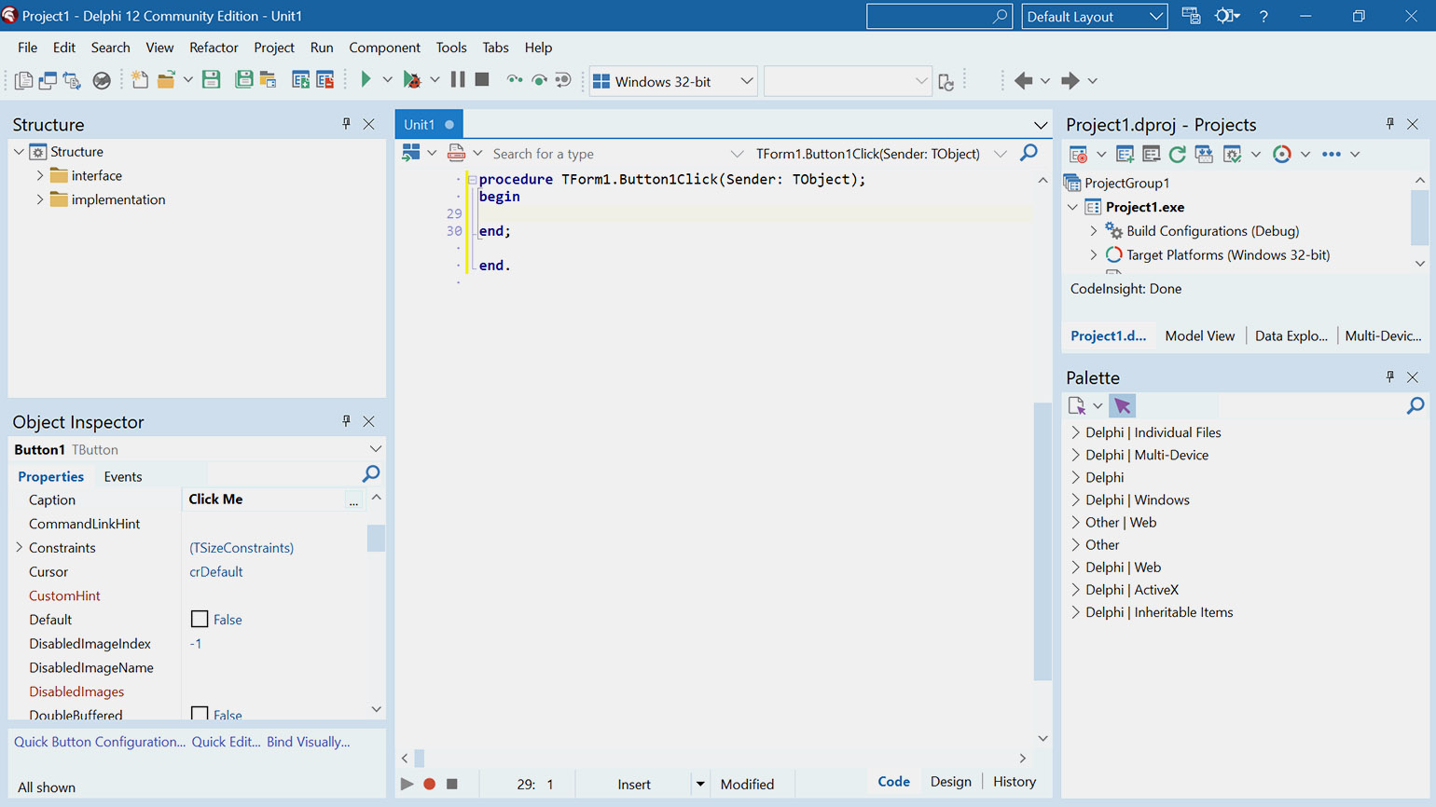The height and width of the screenshot is (807, 1436).
Task: Click the Remove Project icon in Projects panel
Action: [1152, 154]
